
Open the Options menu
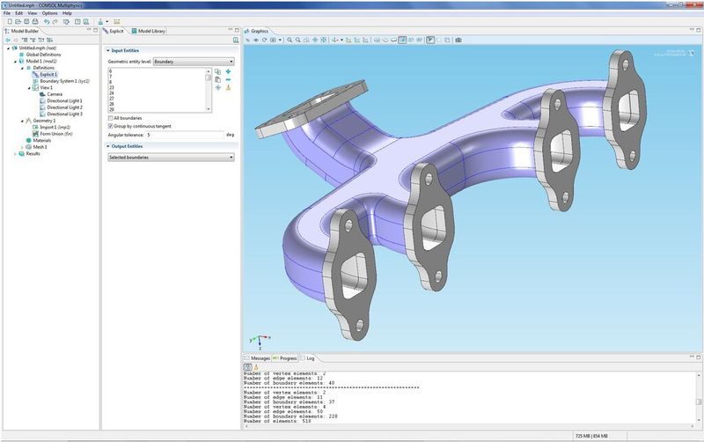49,13
